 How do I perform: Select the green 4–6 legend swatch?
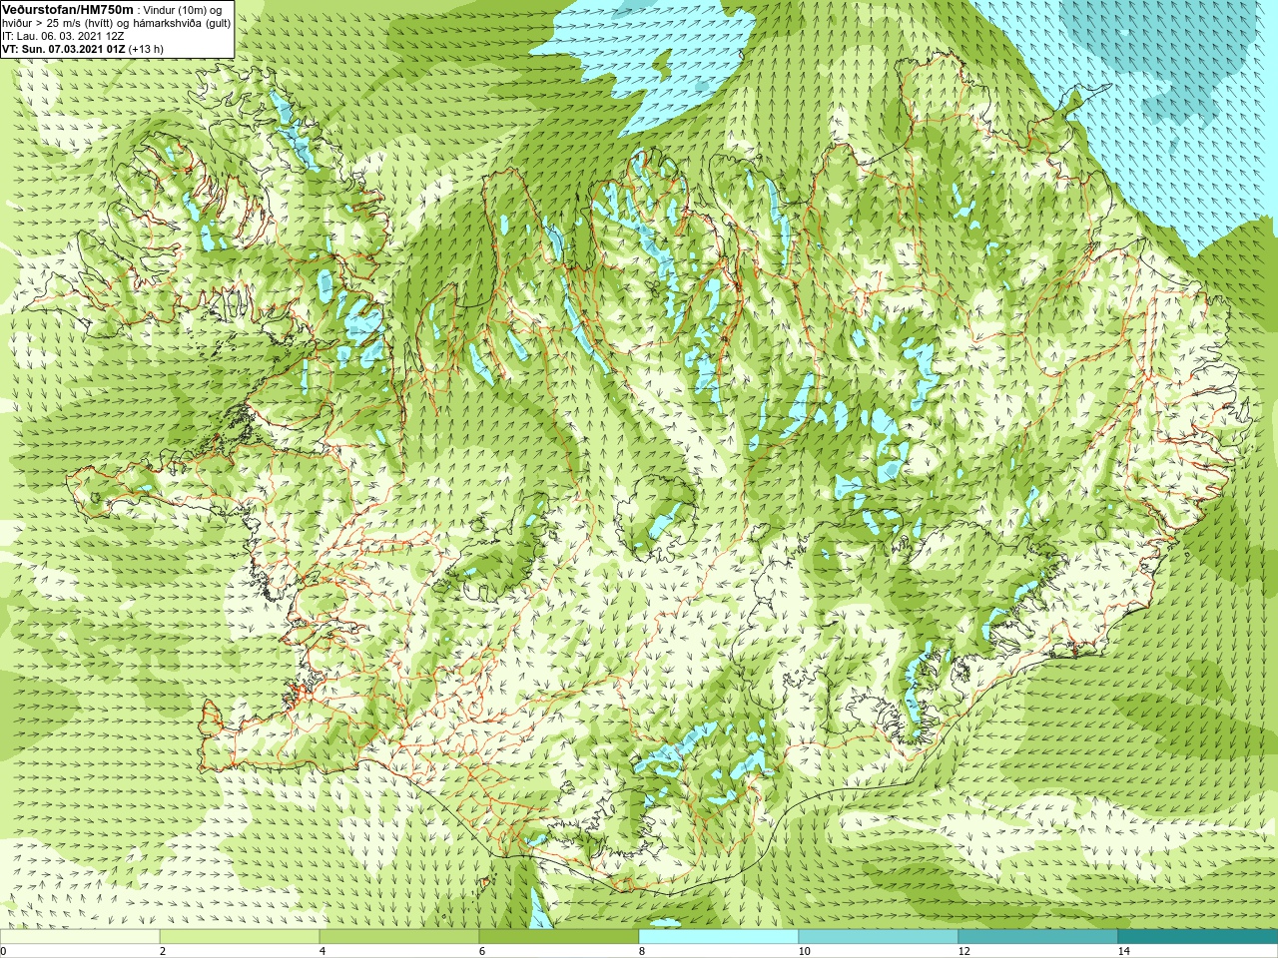(399, 937)
